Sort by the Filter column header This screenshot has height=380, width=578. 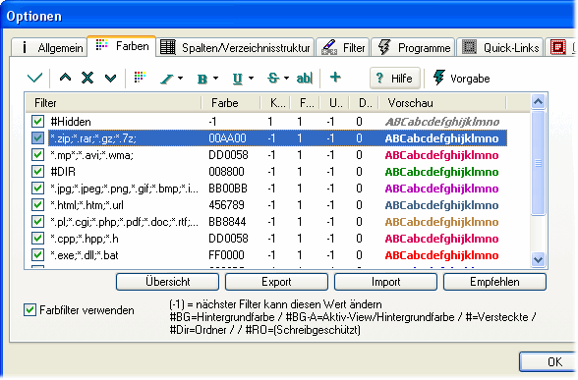pyautogui.click(x=114, y=103)
